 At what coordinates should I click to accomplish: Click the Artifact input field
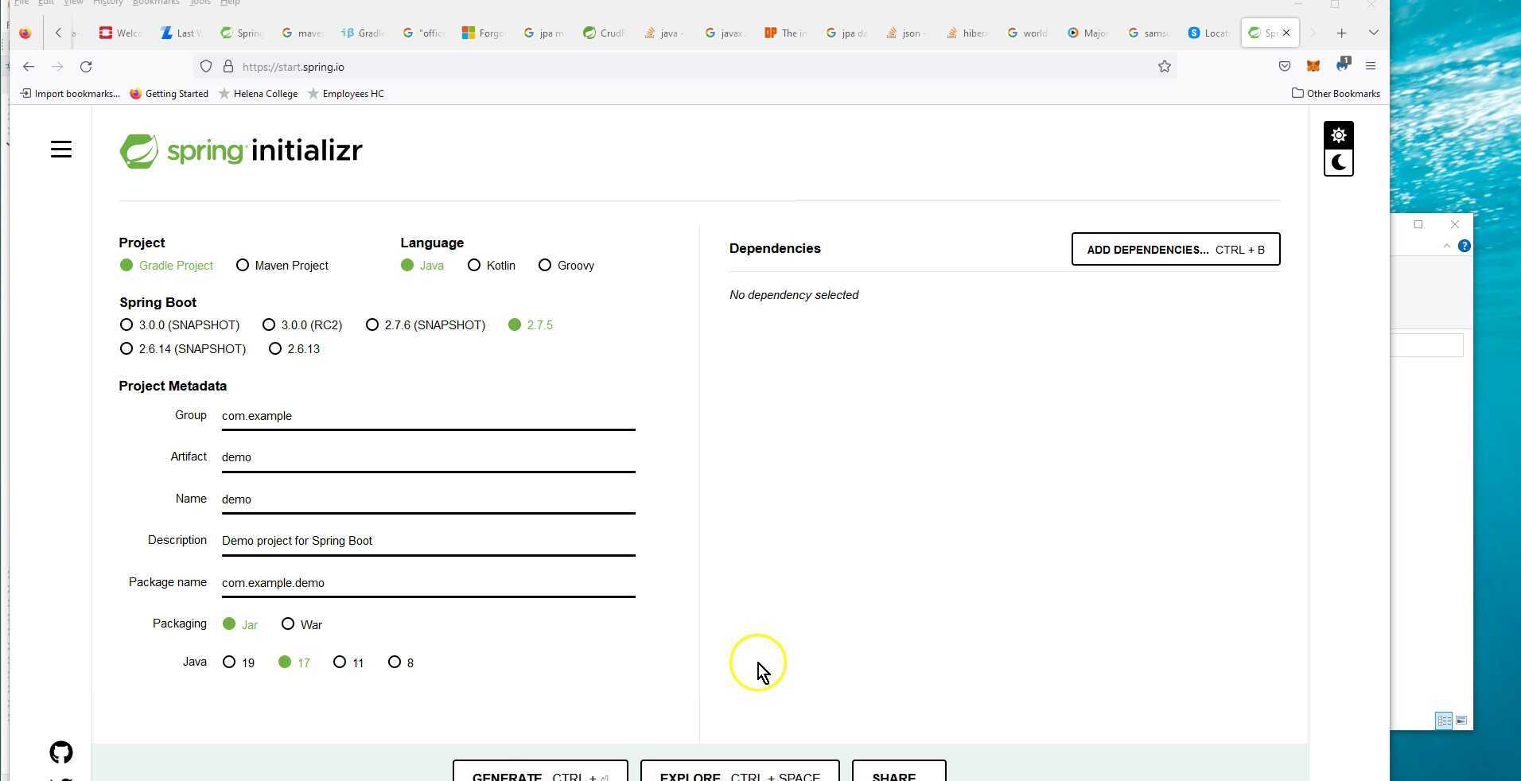428,457
